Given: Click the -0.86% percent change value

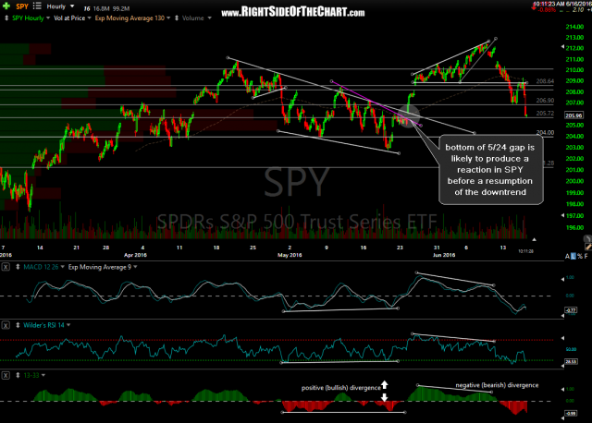Looking at the screenshot, I should [x=547, y=10].
